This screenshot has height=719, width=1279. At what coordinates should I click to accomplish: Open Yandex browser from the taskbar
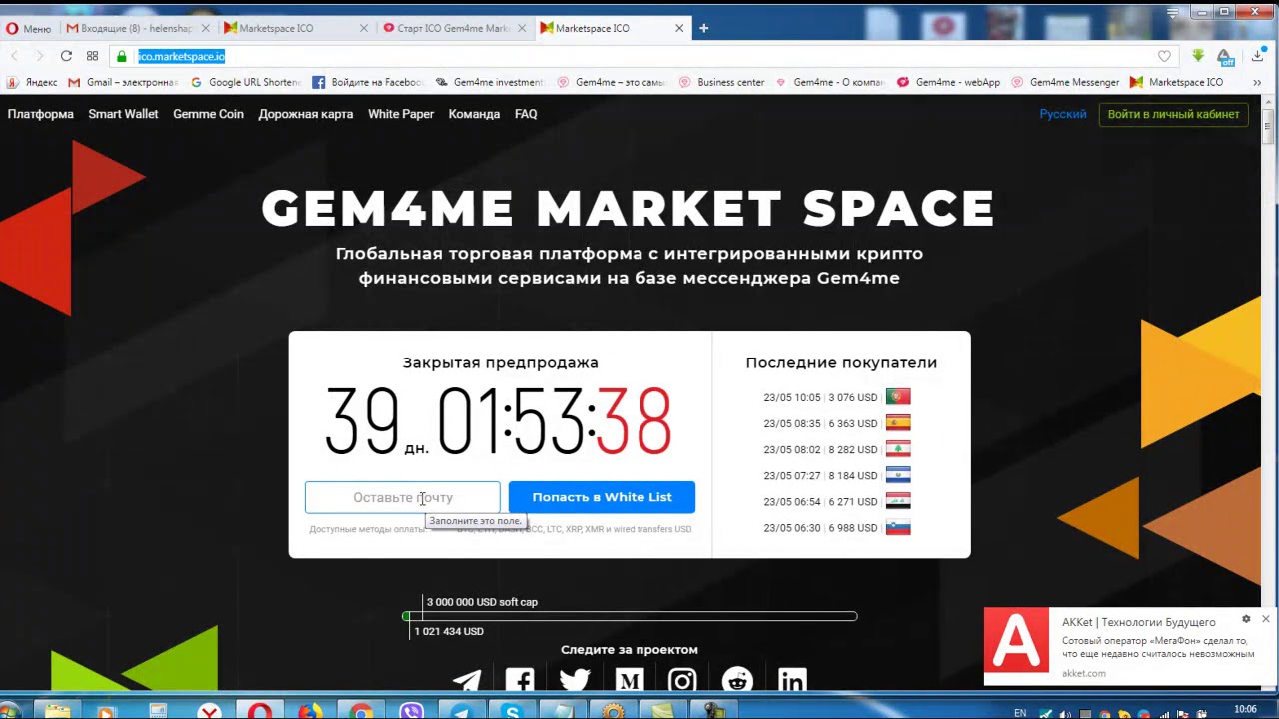[x=209, y=711]
